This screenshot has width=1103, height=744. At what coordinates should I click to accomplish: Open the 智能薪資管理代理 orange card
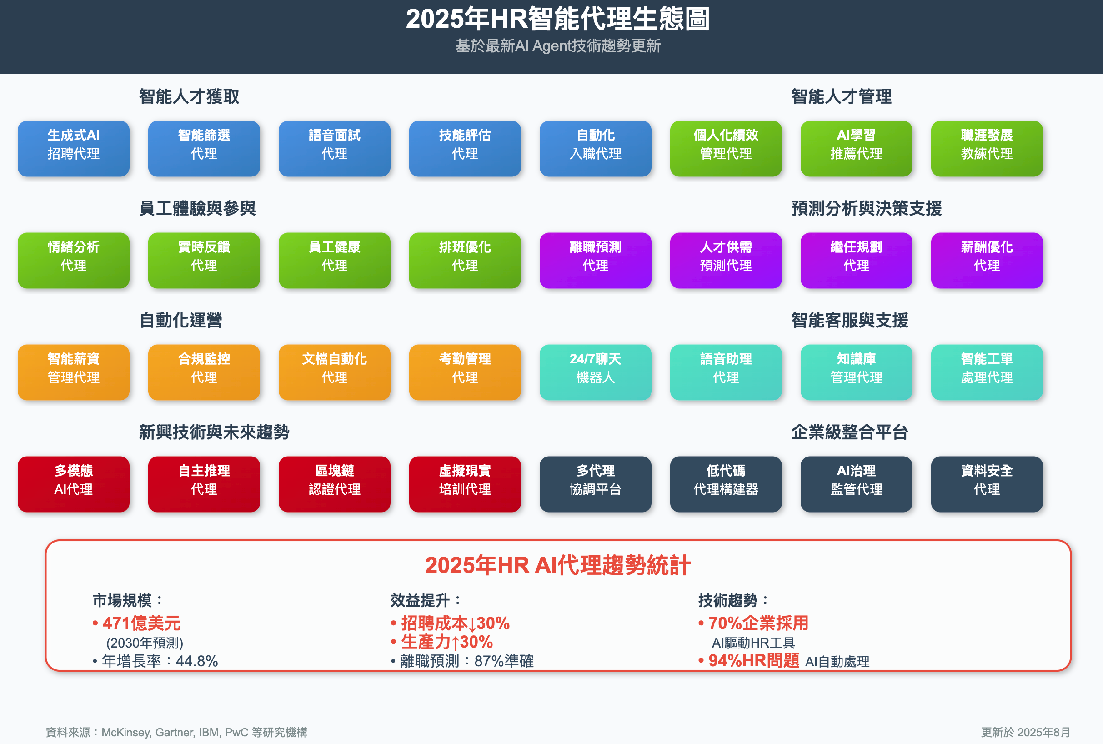click(x=74, y=372)
